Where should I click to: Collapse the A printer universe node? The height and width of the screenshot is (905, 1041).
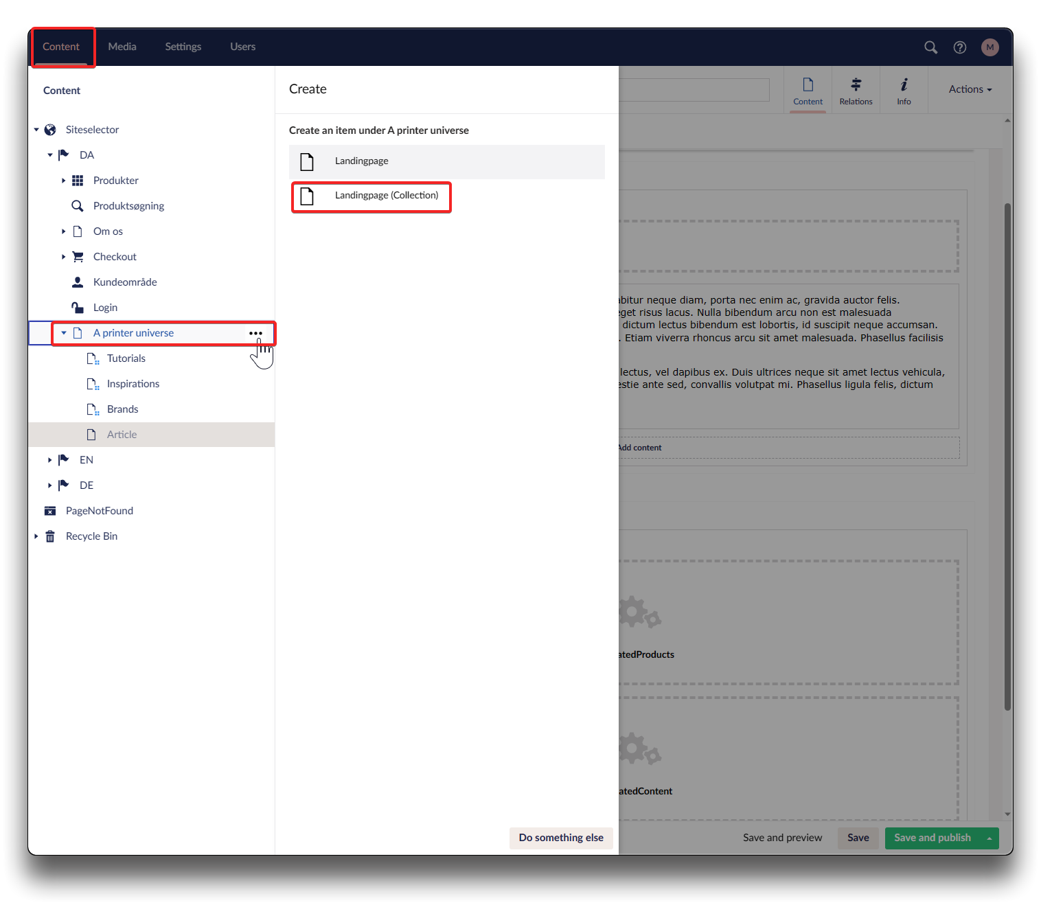coord(64,333)
